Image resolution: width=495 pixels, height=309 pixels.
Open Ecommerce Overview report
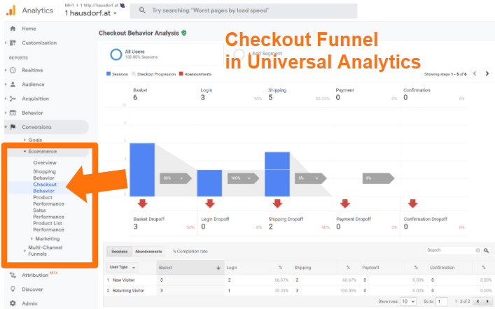click(45, 163)
